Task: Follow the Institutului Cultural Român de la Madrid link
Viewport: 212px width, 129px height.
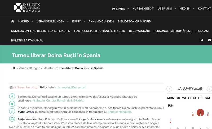Action: coord(58,100)
